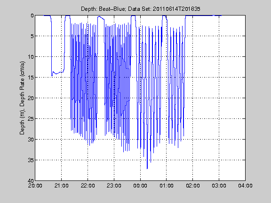This screenshot has height=203, width=271.
Task: Click the 03:00 x-axis tick label
Action: tap(219, 186)
